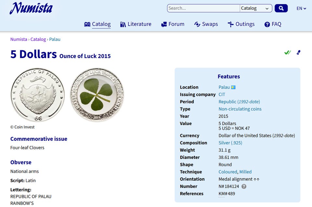Open the EN language selector
This screenshot has height=207, width=312.
point(301,8)
